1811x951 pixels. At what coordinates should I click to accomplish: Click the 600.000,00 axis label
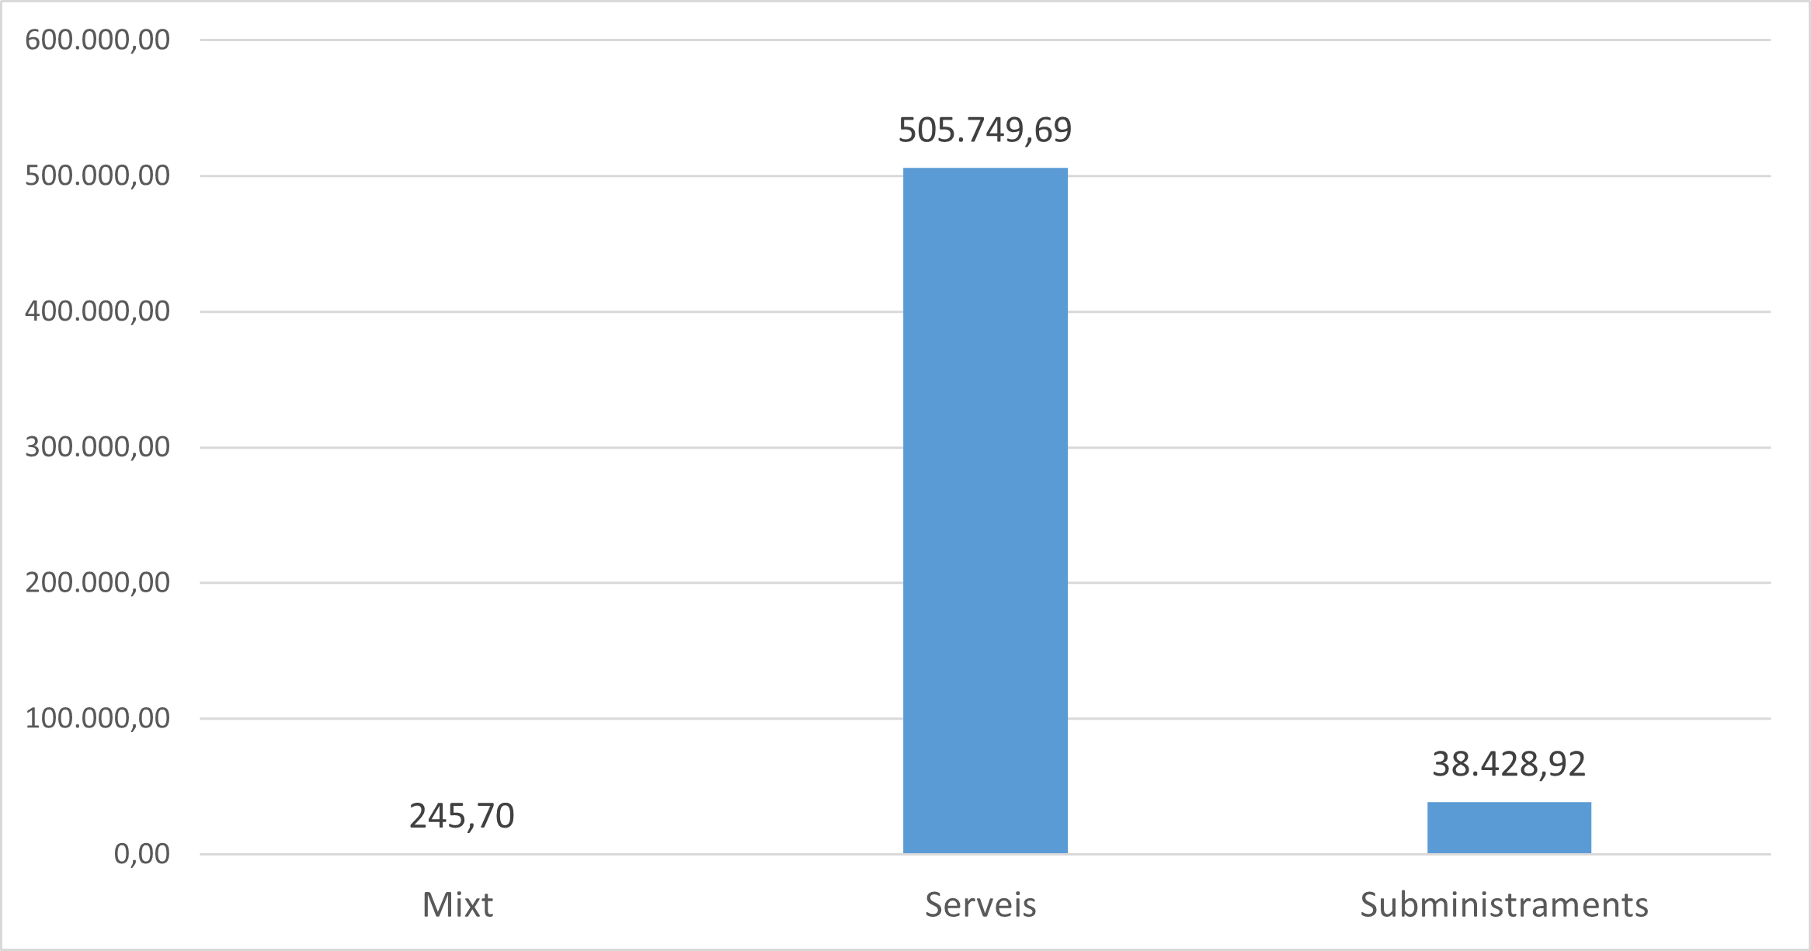click(x=97, y=40)
